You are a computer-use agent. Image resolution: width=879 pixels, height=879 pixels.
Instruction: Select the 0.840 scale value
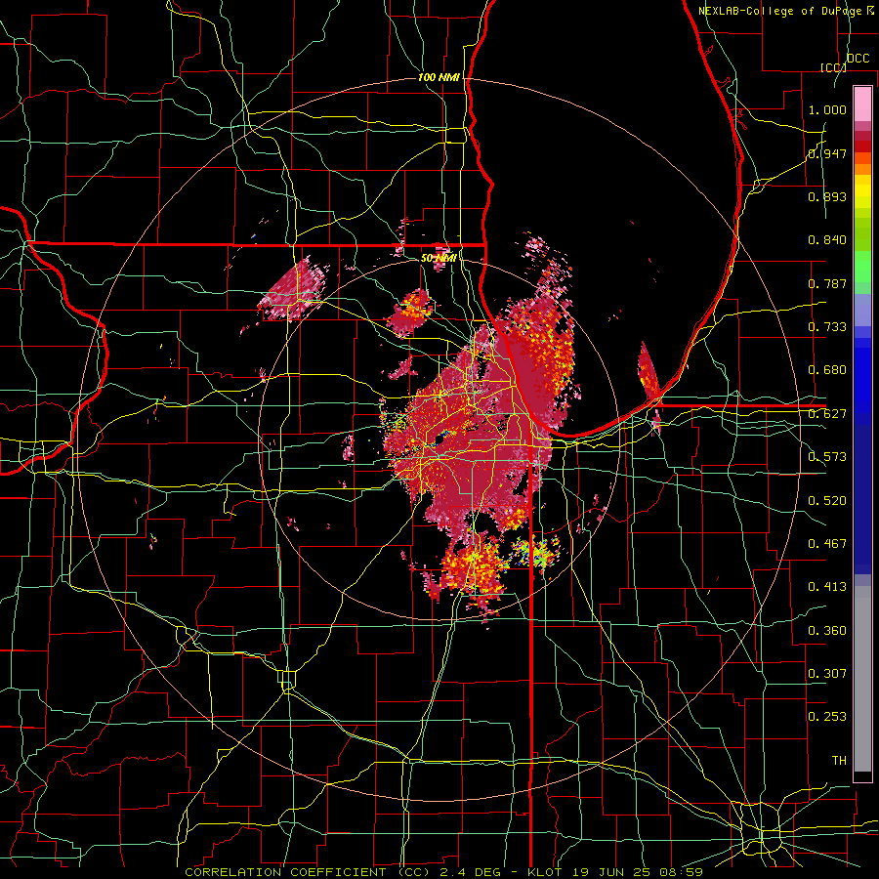[x=827, y=240]
